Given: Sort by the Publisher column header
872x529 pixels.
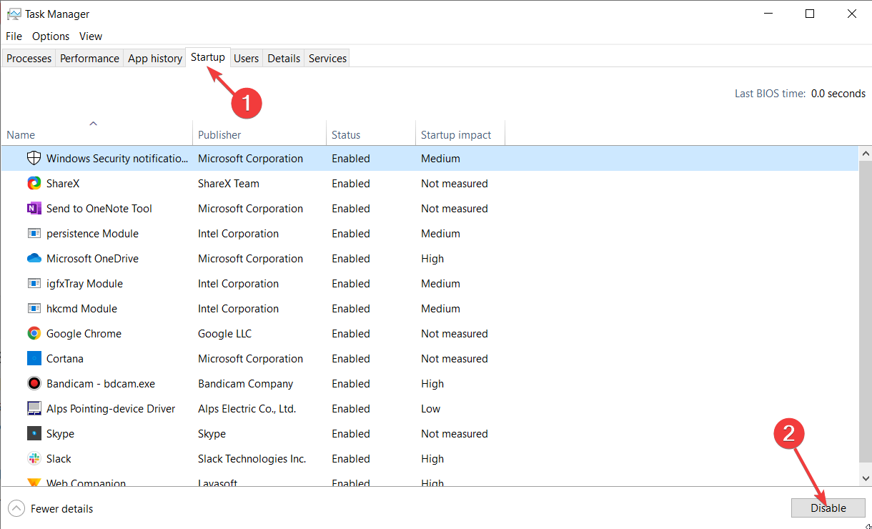Looking at the screenshot, I should pyautogui.click(x=259, y=134).
